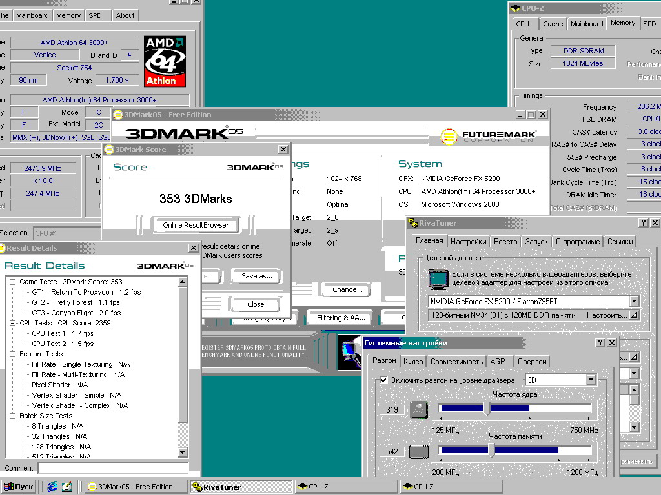The height and width of the screenshot is (495, 661).
Task: Open the About tab in CPU-Z
Action: click(125, 15)
